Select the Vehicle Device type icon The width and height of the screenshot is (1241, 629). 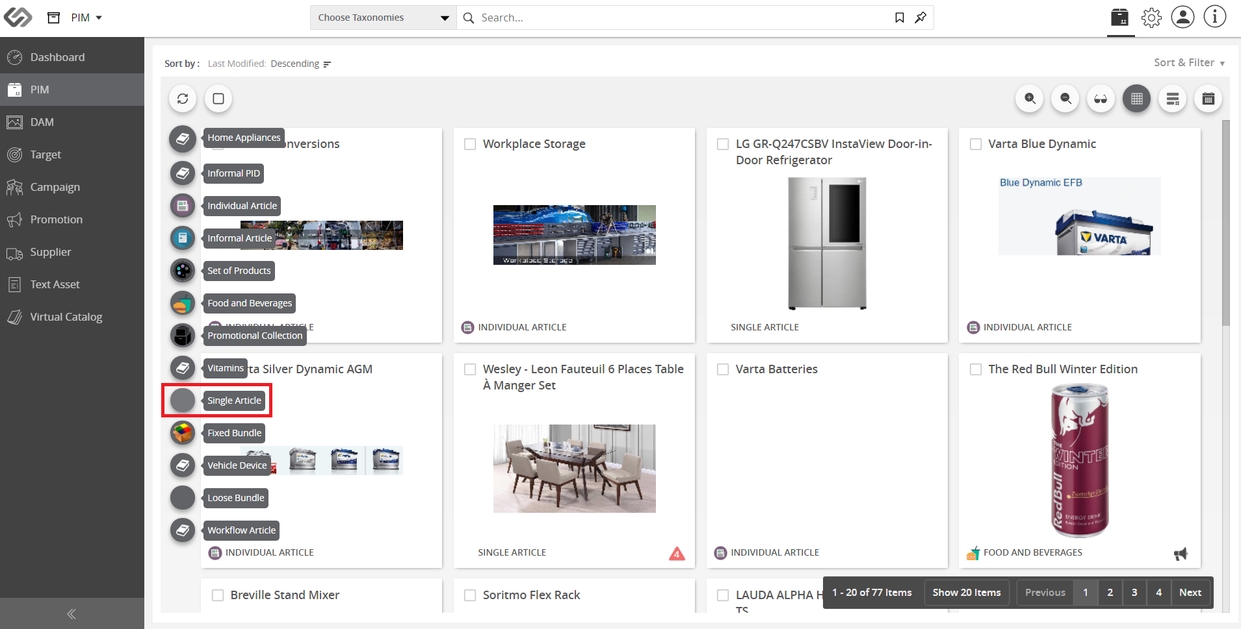click(x=183, y=465)
